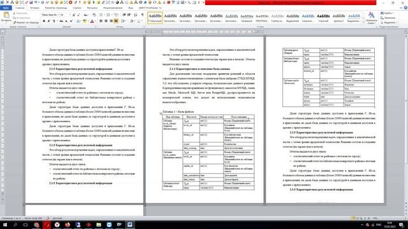This screenshot has width=408, height=229.
Task: Click the Word Help question mark icon
Action: [405, 8]
